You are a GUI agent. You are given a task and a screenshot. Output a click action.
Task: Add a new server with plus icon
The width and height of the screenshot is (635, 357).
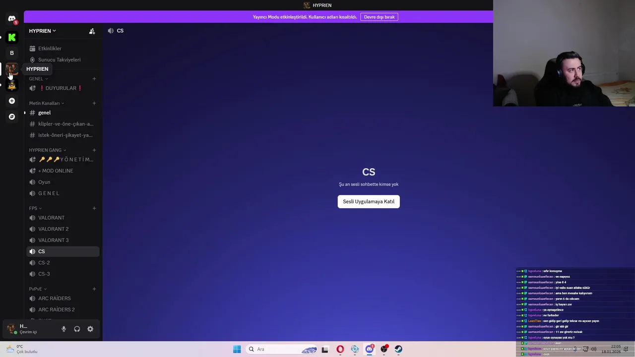[x=12, y=101]
